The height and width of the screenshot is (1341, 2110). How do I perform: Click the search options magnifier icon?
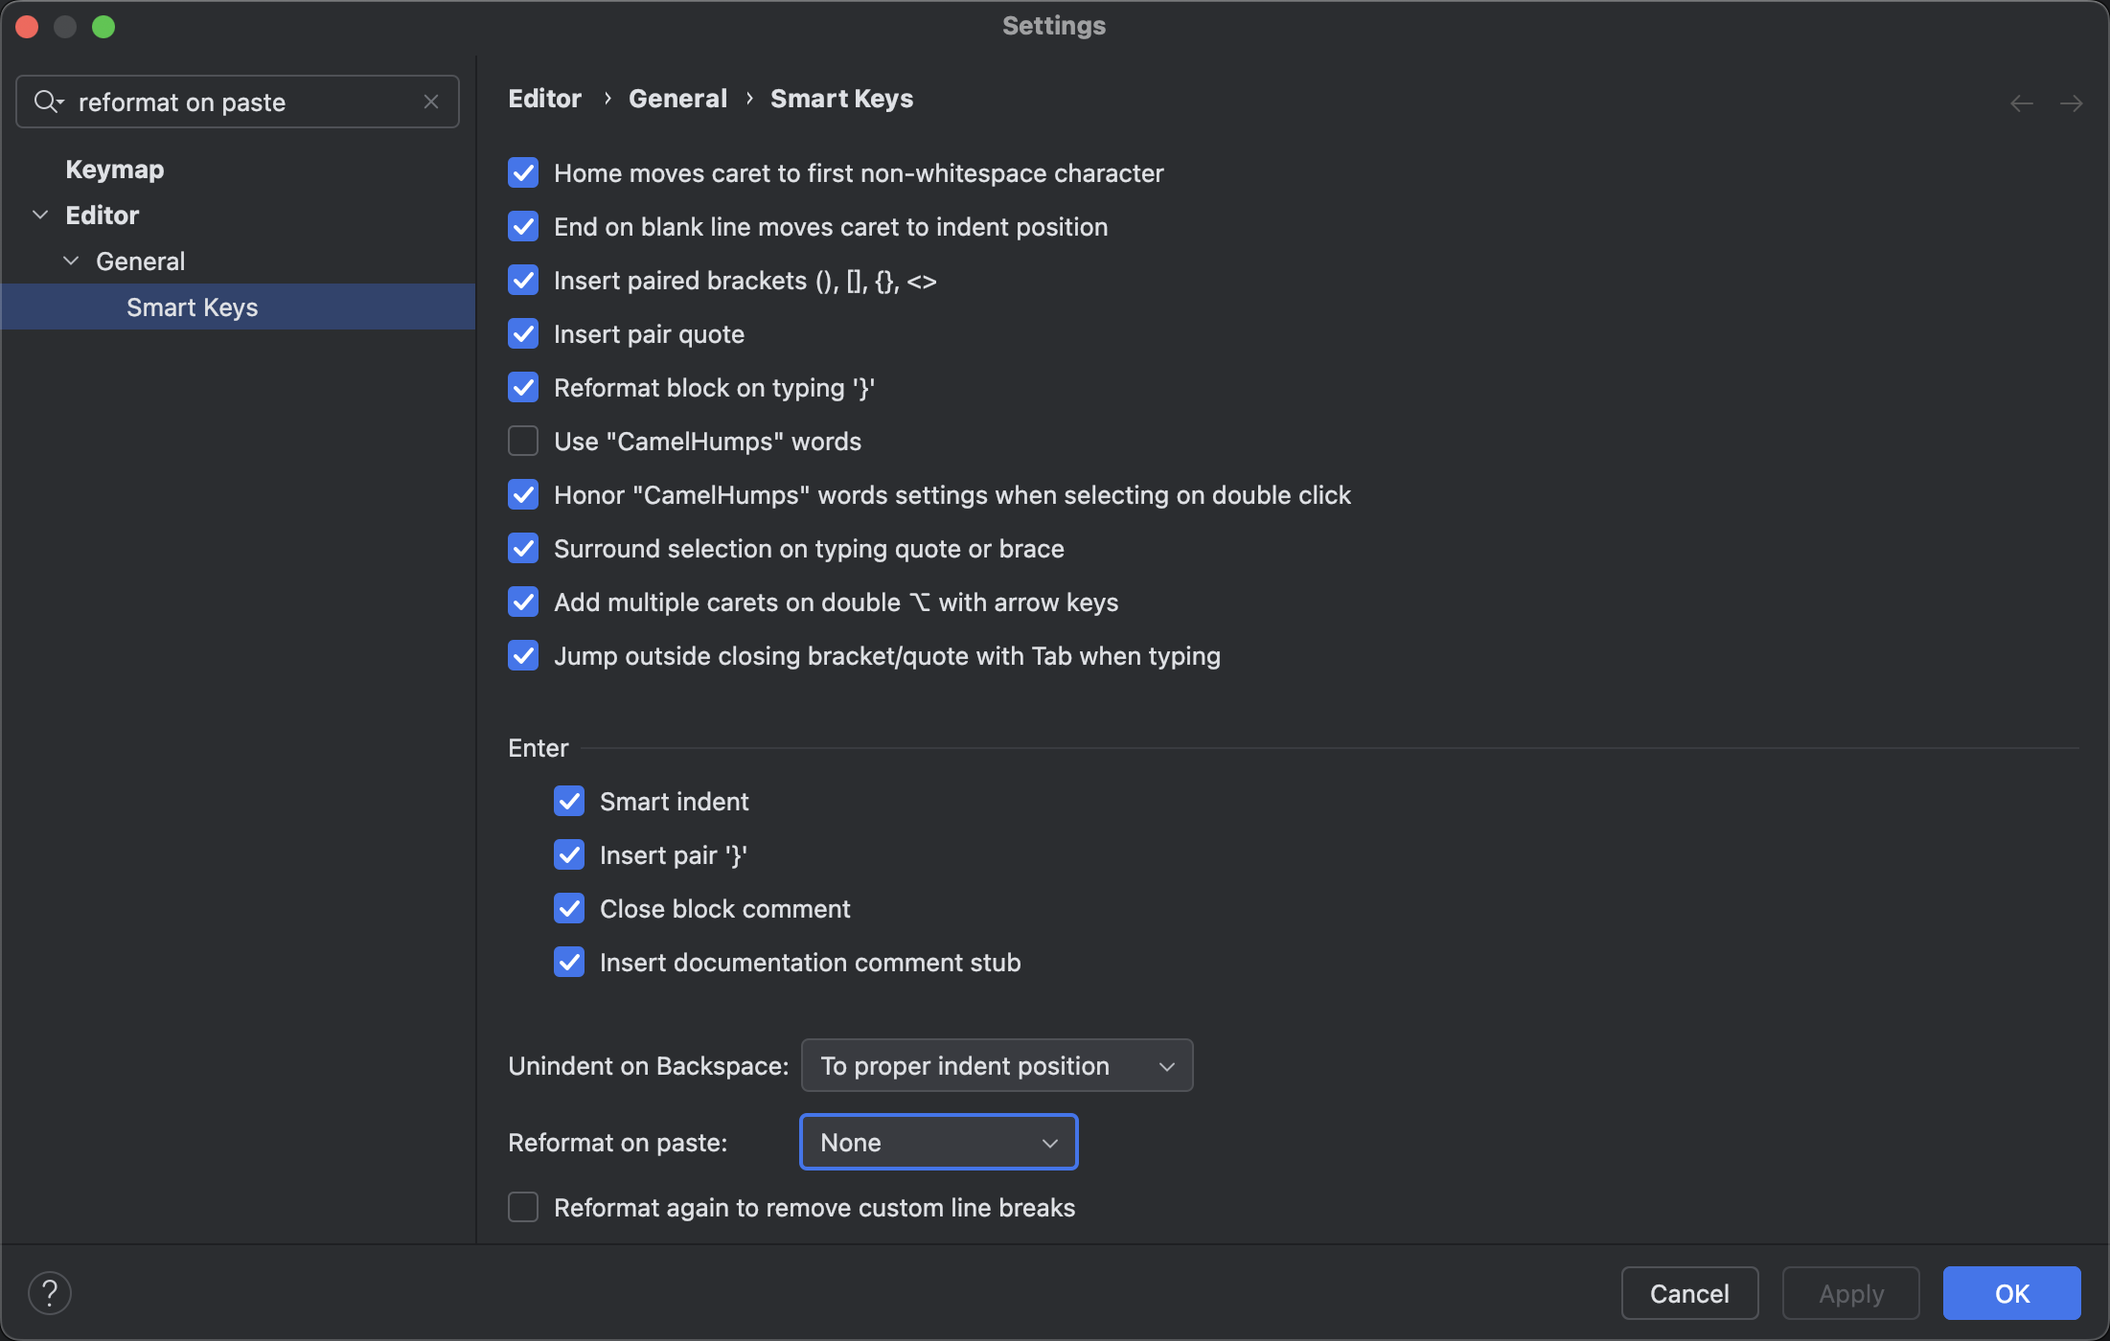pos(47,102)
